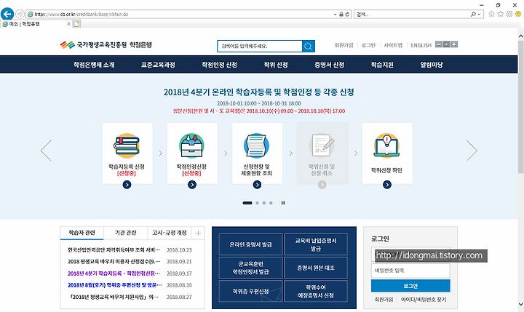Open the 학점인정 신청 menu
Viewport: 524px width, 312px height.
pos(219,65)
